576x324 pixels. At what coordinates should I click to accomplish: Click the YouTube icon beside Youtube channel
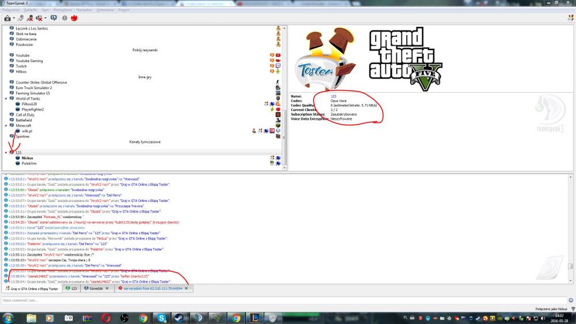click(278, 55)
